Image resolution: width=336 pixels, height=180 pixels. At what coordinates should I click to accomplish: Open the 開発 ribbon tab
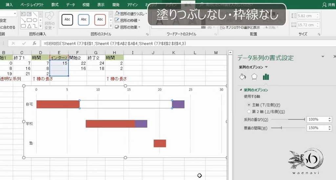tap(116, 5)
